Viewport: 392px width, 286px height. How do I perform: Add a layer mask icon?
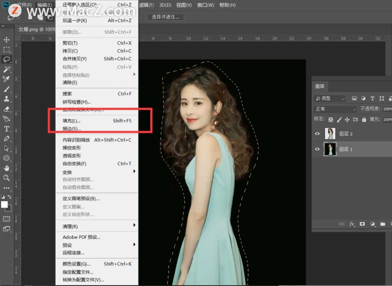click(362, 224)
